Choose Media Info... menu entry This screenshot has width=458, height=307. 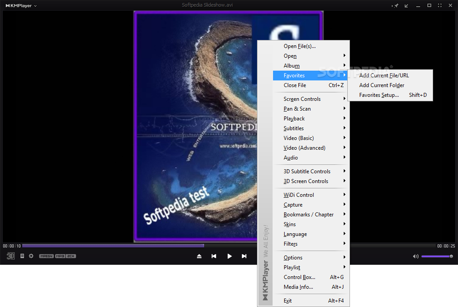click(x=311, y=287)
